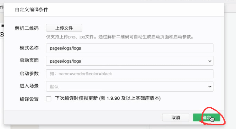Dismiss the dialog with 取消
The width and height of the screenshot is (236, 129).
[x=176, y=118]
